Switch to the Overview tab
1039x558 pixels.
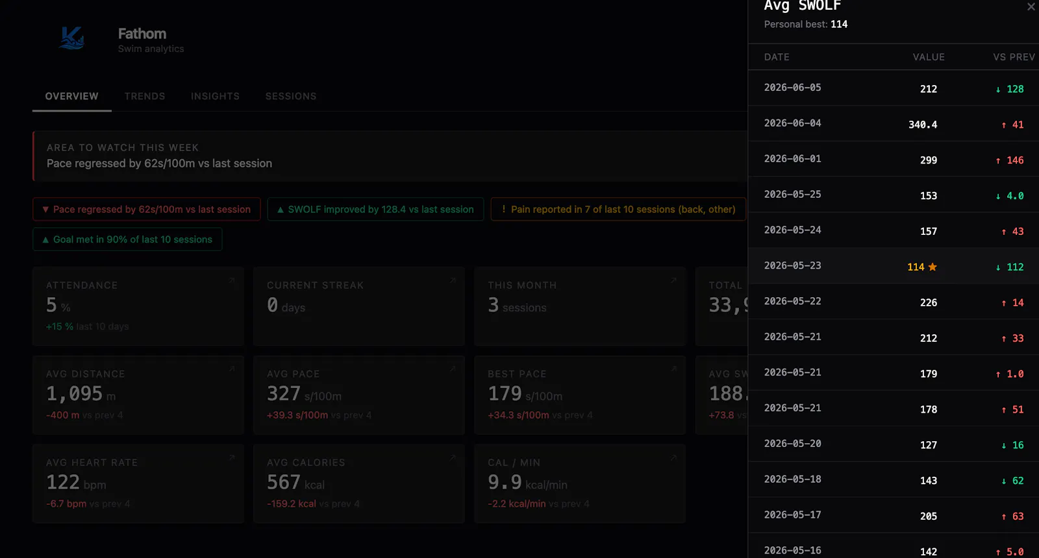(x=71, y=96)
